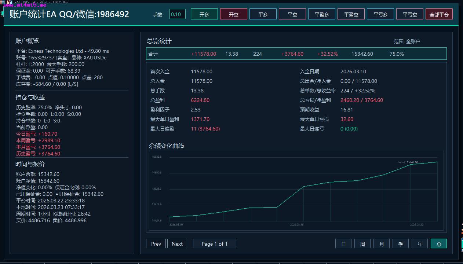Click 平盈空 to close profitable shorts
This screenshot has height=264, width=463.
(351, 14)
